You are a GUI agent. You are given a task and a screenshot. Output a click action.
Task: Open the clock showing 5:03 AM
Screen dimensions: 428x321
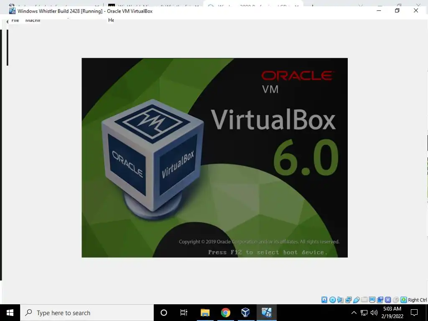[x=392, y=313]
